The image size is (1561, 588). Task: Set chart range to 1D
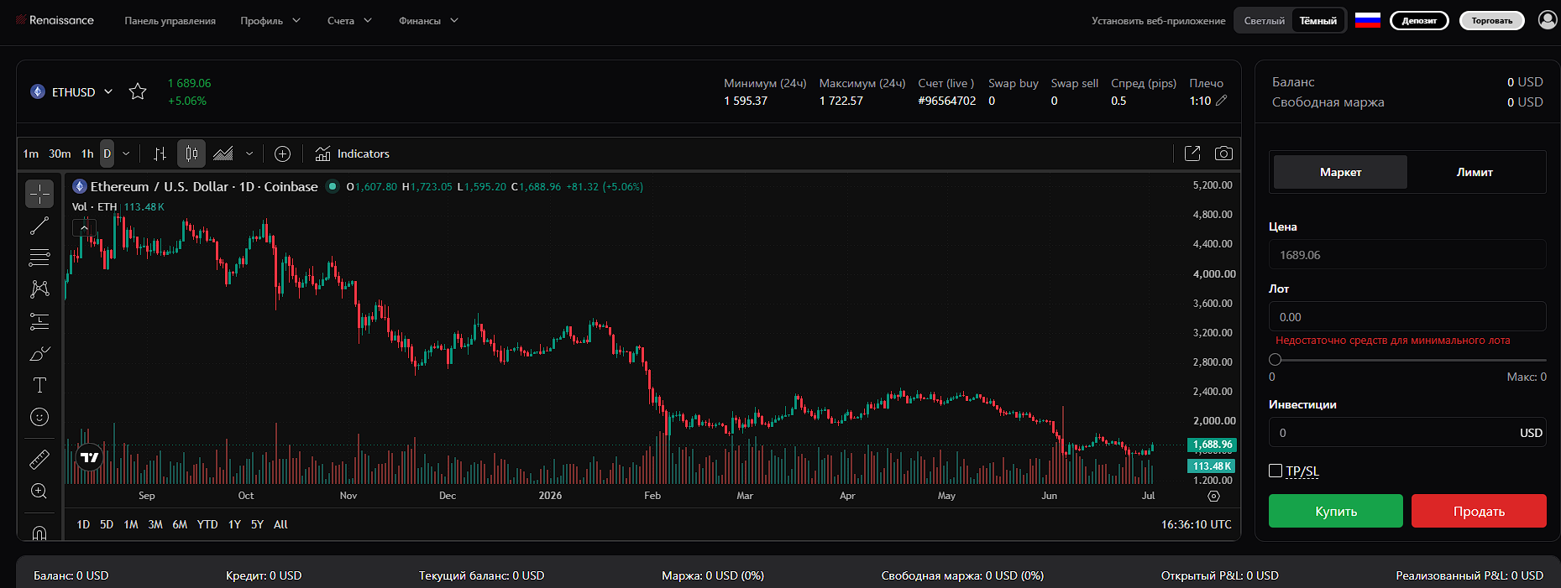83,524
